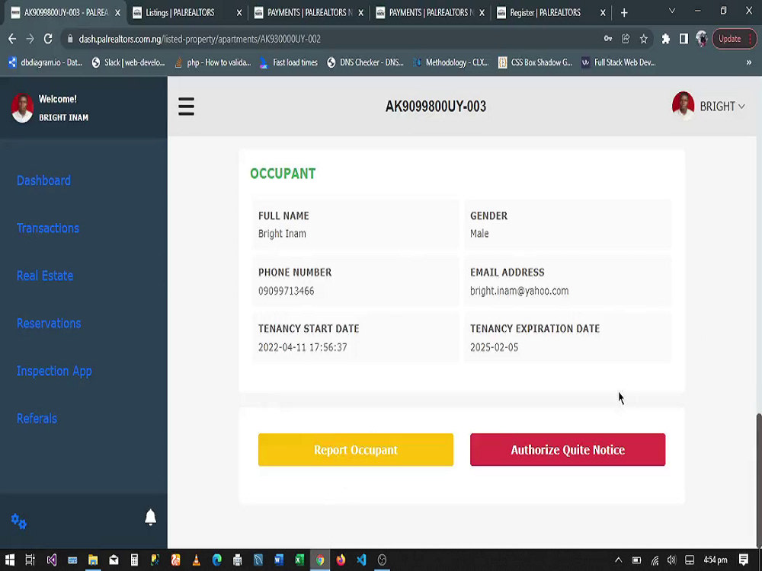Viewport: 762px width, 571px height.
Task: Open Dashboard in the sidebar
Action: pyautogui.click(x=43, y=180)
